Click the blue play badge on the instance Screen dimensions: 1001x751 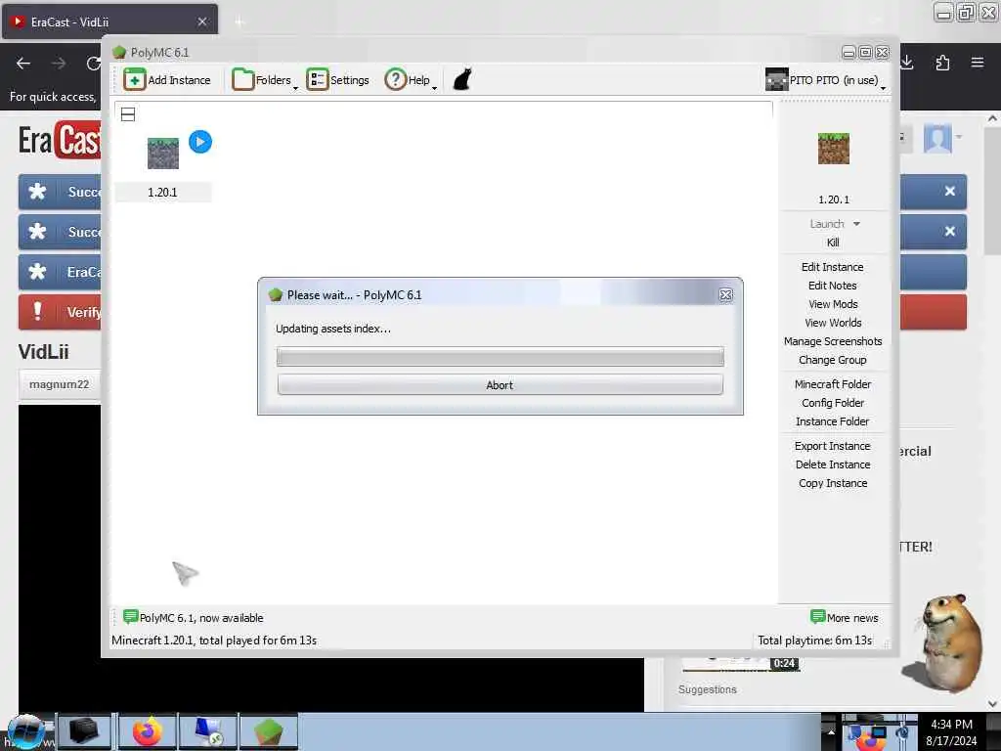pyautogui.click(x=200, y=142)
